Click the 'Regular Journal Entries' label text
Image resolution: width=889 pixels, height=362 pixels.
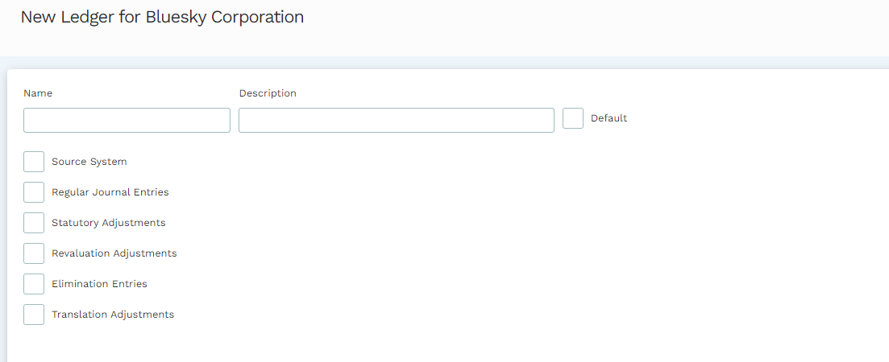(x=110, y=192)
